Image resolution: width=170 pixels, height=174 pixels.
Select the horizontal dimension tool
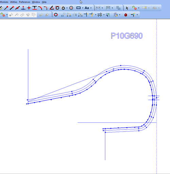pos(98,8)
